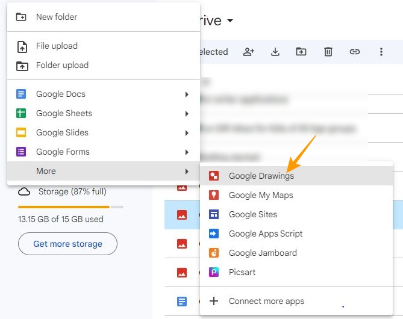Choose Connect more apps
403x319 pixels.
[296, 301]
